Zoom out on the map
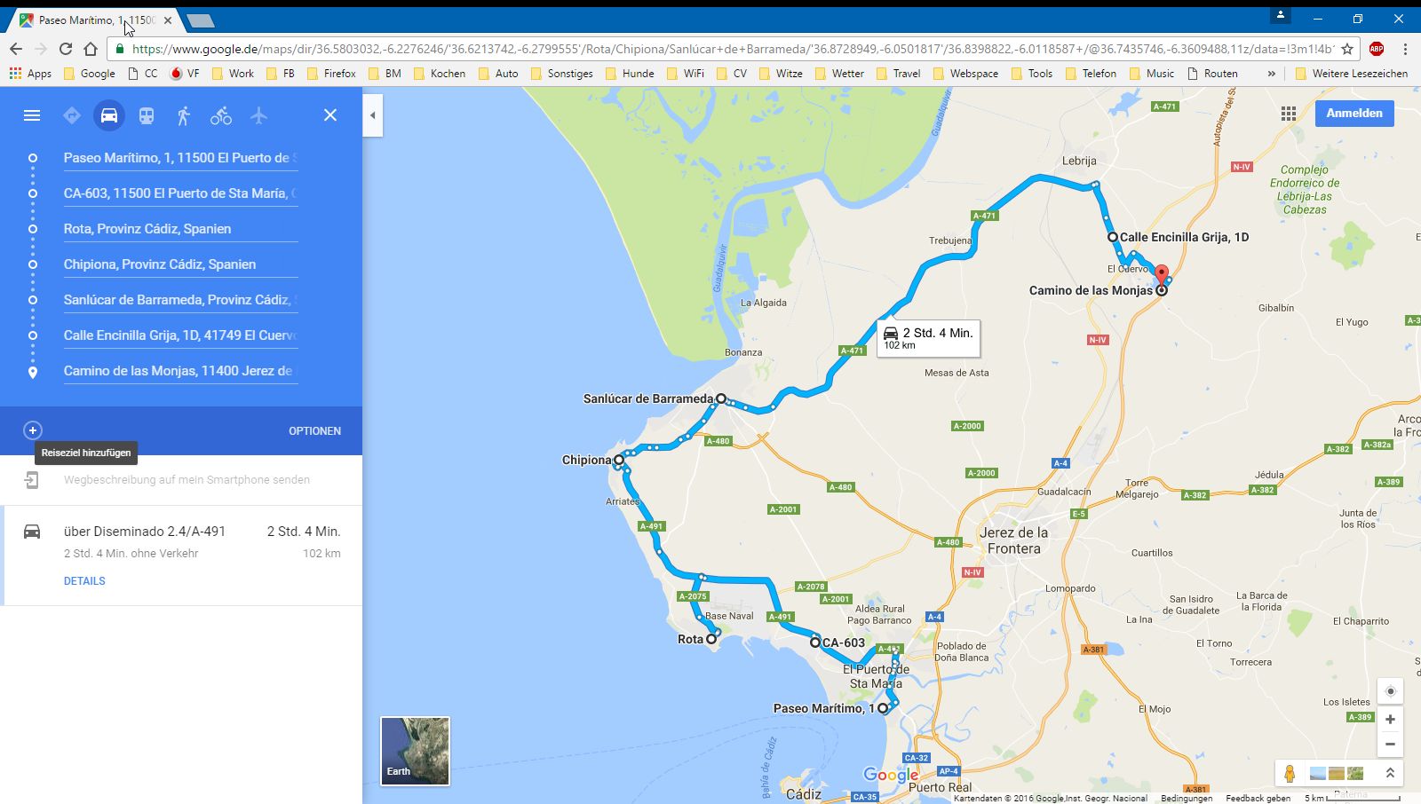The height and width of the screenshot is (804, 1421). (1391, 744)
